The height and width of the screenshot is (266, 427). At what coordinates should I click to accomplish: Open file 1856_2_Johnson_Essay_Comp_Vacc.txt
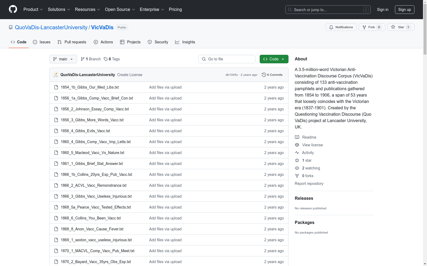(x=95, y=109)
